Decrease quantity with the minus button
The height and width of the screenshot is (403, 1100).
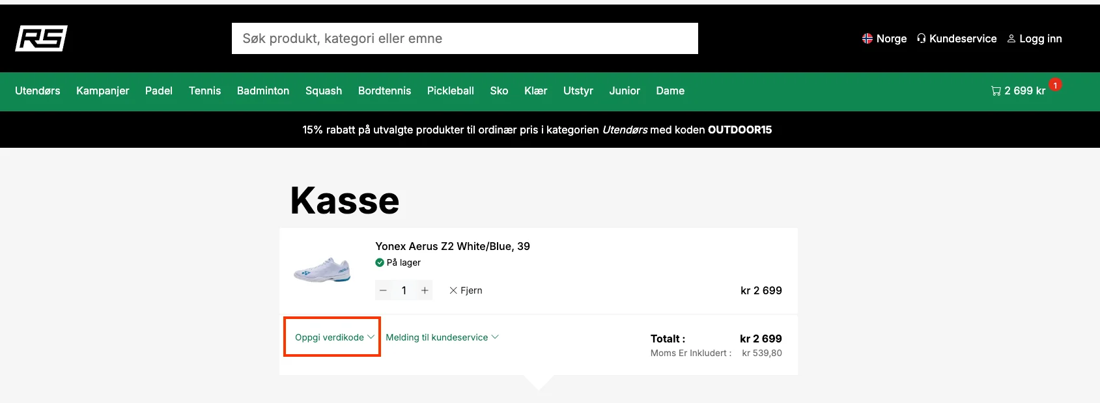coord(383,290)
